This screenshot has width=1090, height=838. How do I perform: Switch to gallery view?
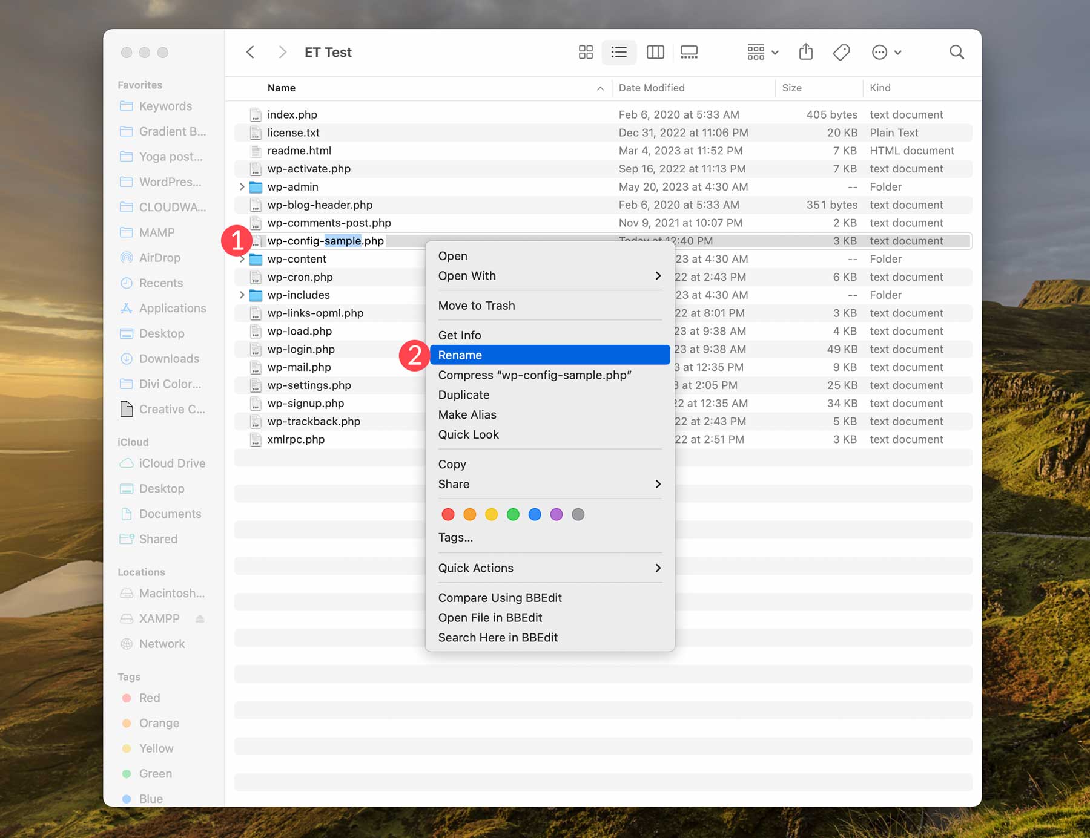(x=689, y=52)
